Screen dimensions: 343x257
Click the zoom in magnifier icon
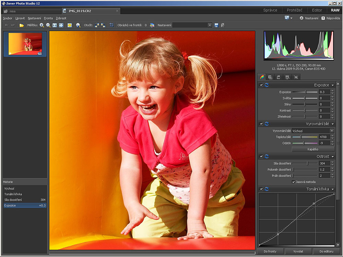42,25
